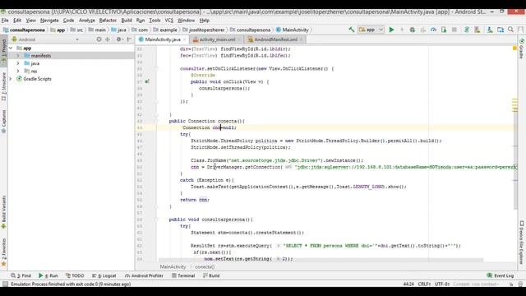The image size is (526, 296).
Task: Toggle the Project side tool window
Action: pos(3,52)
